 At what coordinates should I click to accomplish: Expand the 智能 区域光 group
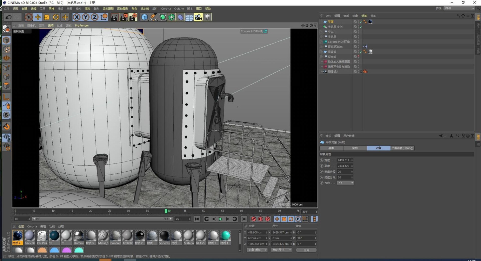coord(321,47)
